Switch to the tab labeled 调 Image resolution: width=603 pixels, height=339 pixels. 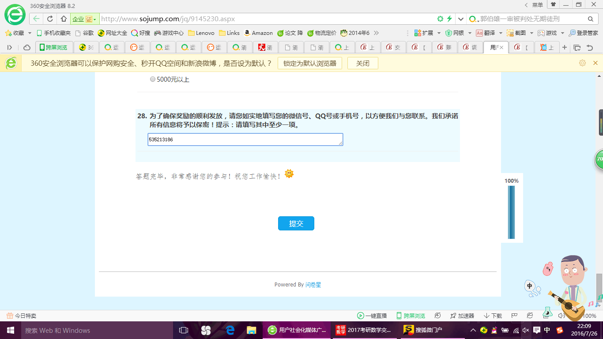471,47
